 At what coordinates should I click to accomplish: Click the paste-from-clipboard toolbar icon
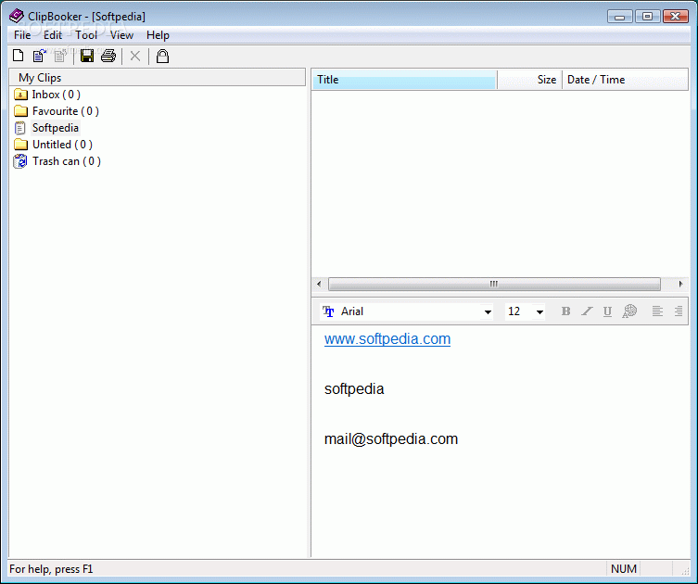(x=40, y=57)
